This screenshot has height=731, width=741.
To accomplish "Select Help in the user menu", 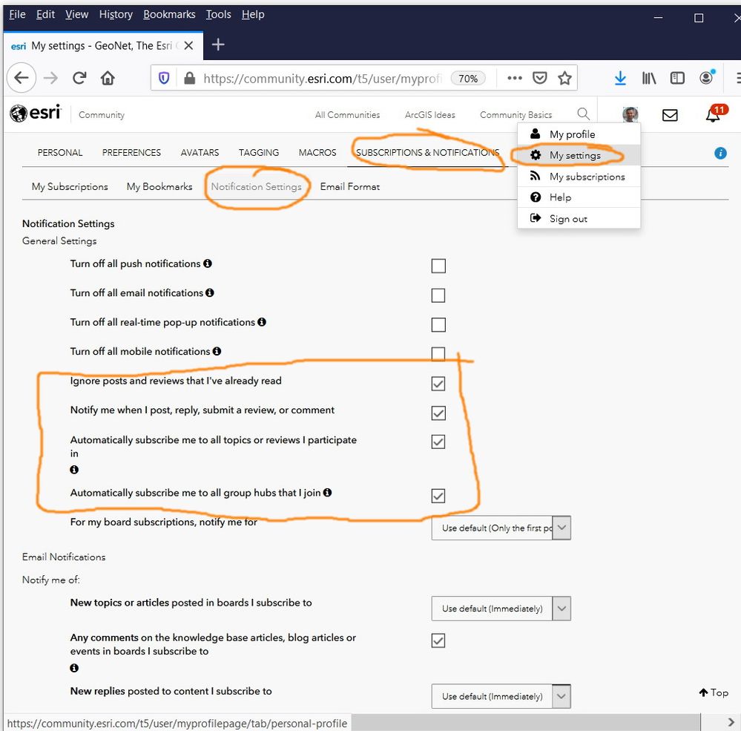I will point(579,197).
